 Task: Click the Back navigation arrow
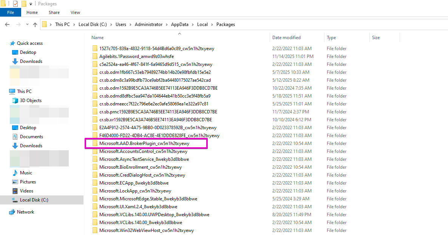coord(7,24)
